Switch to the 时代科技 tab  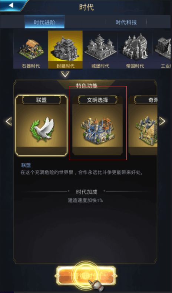(x=126, y=22)
